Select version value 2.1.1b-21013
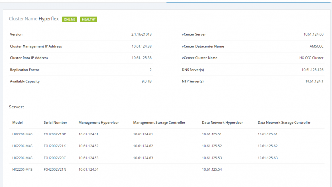 click(142, 34)
